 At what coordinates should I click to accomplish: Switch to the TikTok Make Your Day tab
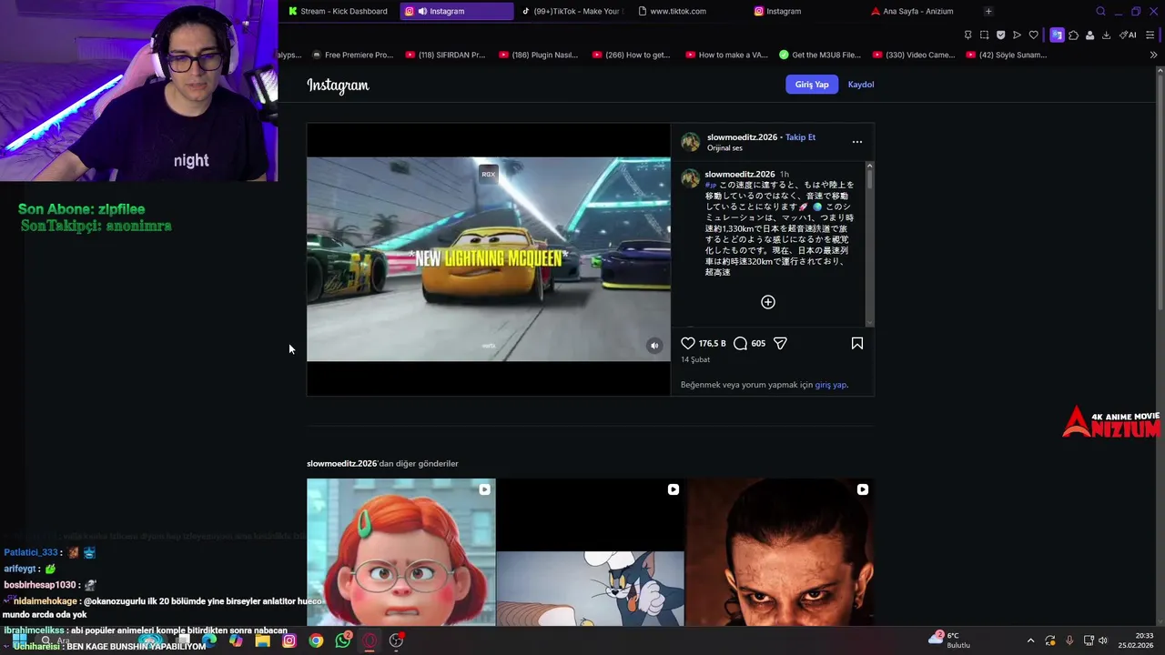click(x=572, y=11)
